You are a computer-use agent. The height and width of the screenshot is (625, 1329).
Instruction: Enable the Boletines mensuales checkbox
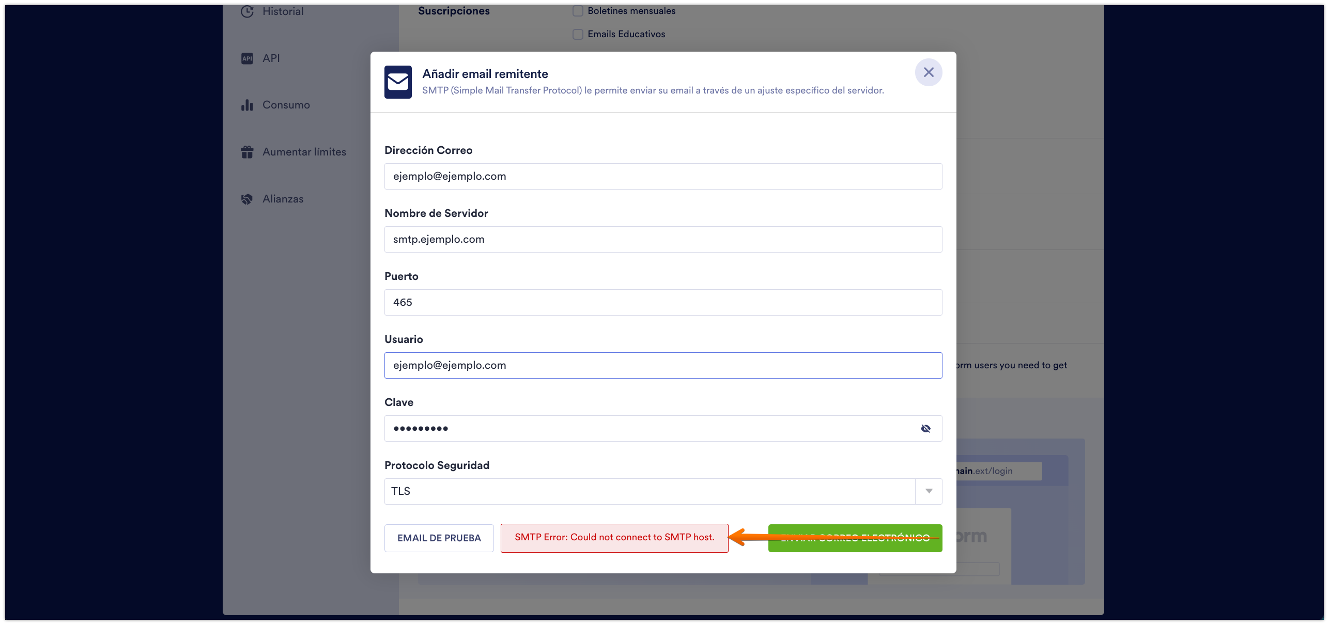click(578, 11)
